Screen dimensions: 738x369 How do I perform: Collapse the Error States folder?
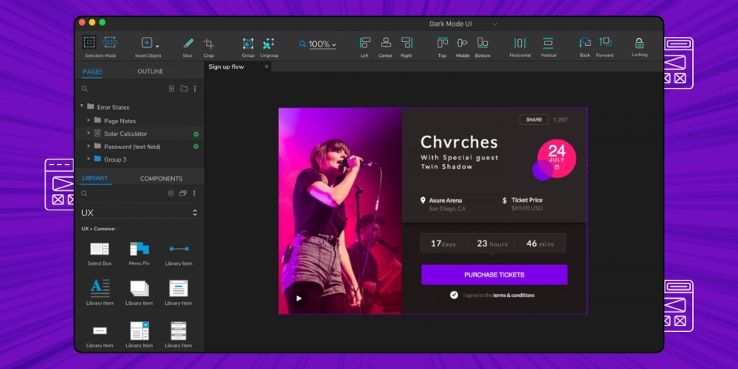pos(82,106)
